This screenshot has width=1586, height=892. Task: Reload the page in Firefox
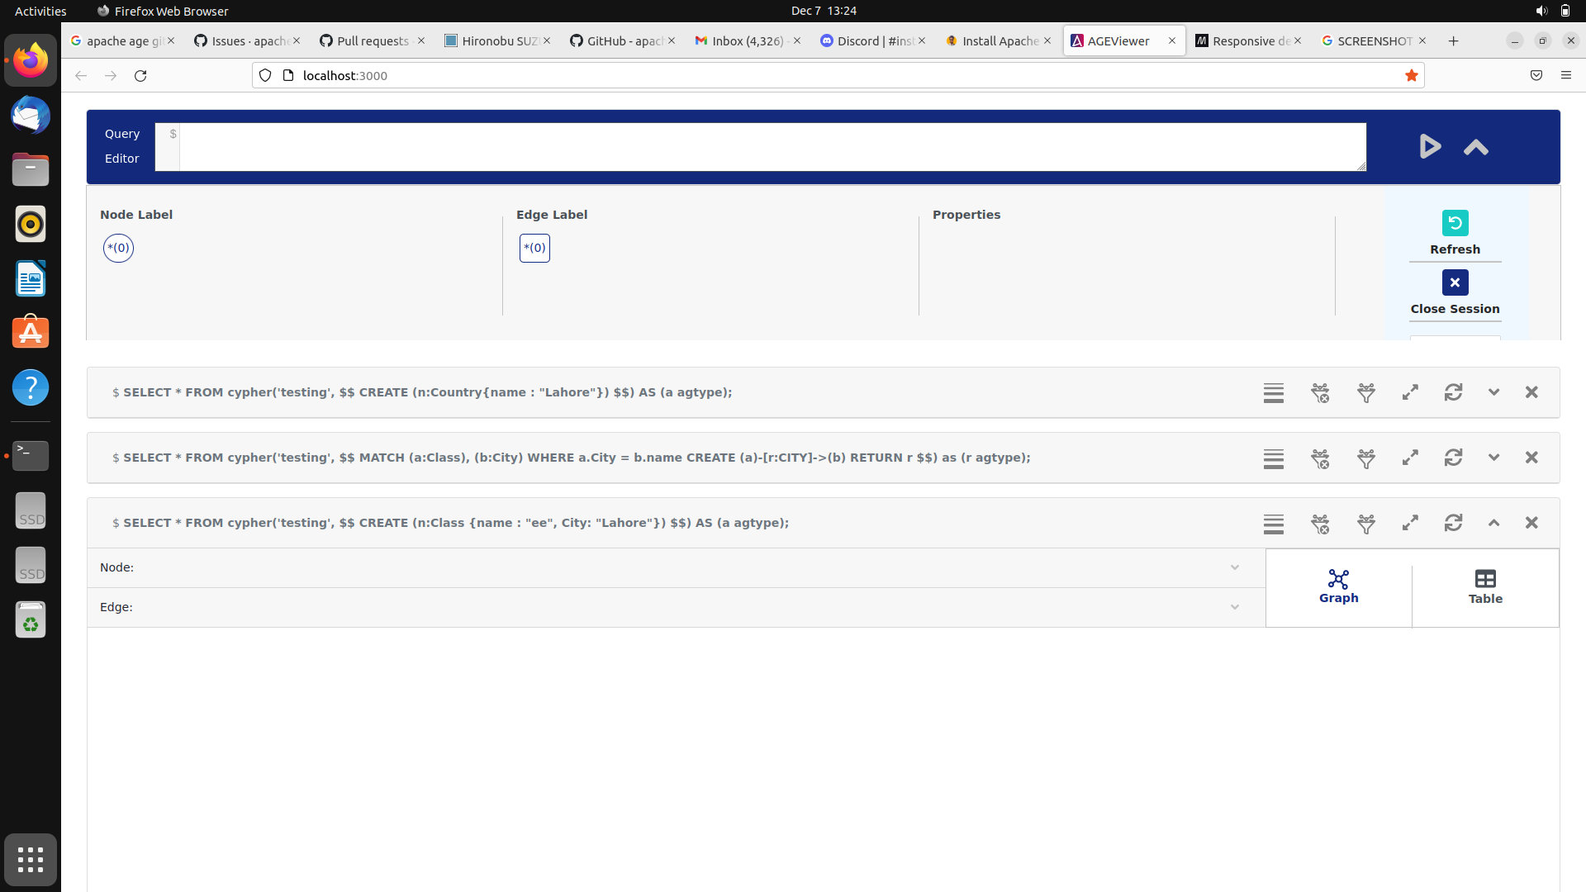pos(140,75)
